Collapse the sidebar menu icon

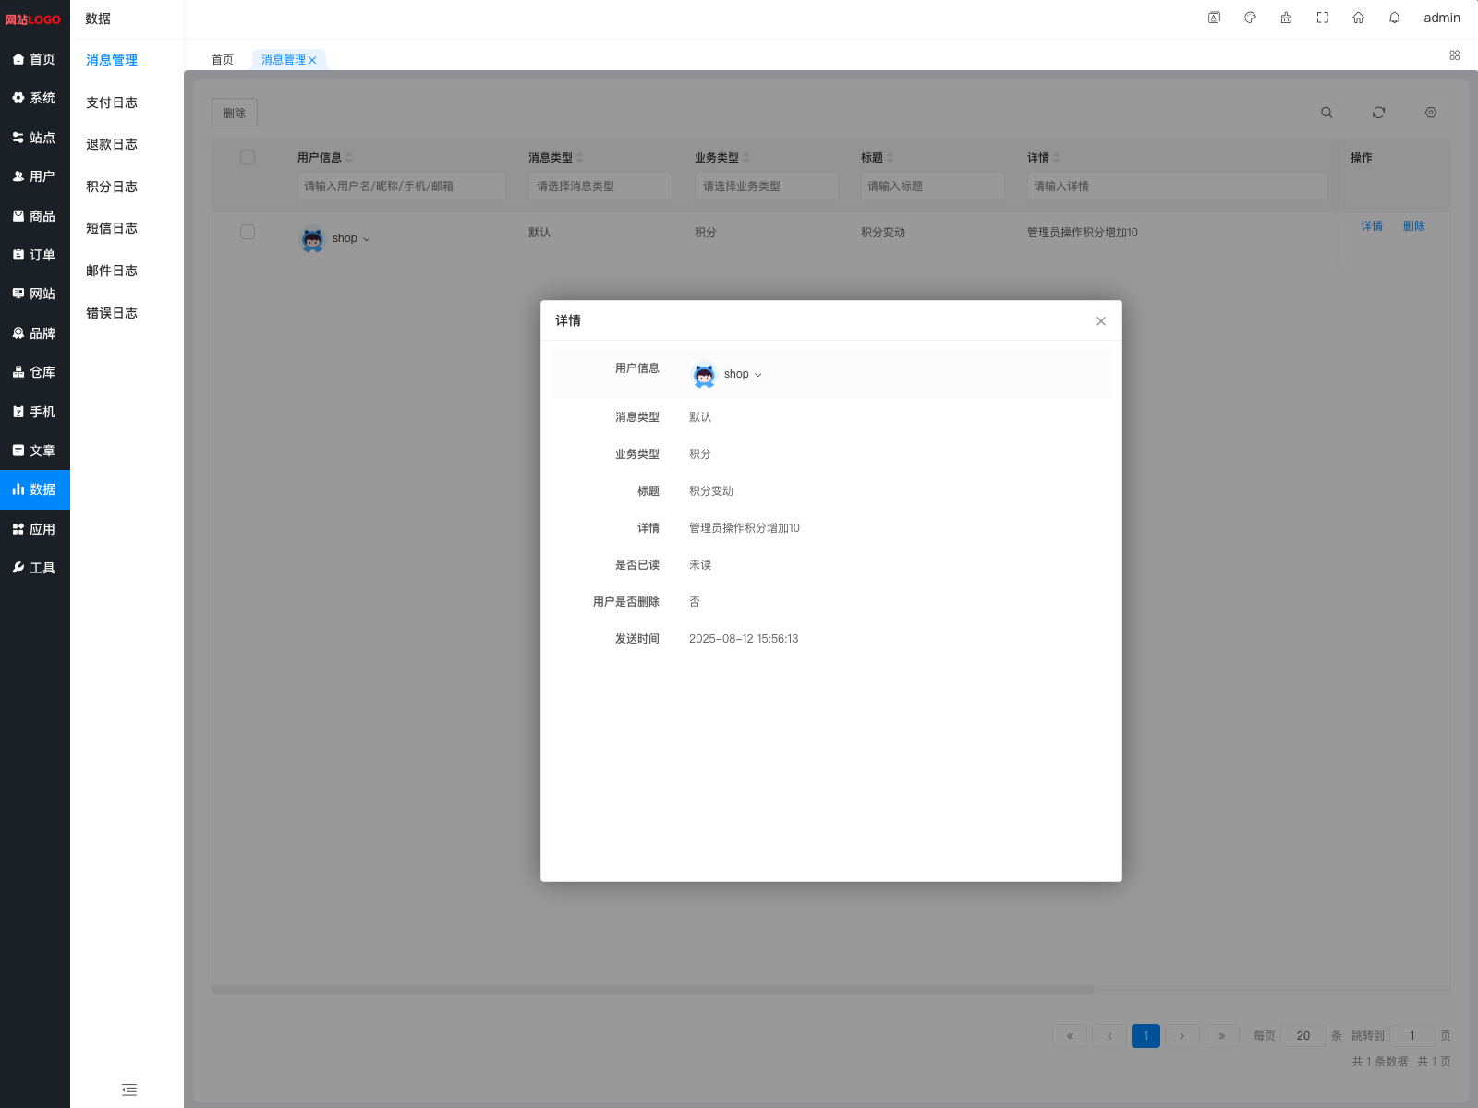129,1090
